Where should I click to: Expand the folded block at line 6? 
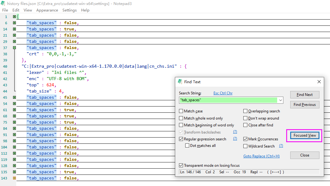pos(14,23)
